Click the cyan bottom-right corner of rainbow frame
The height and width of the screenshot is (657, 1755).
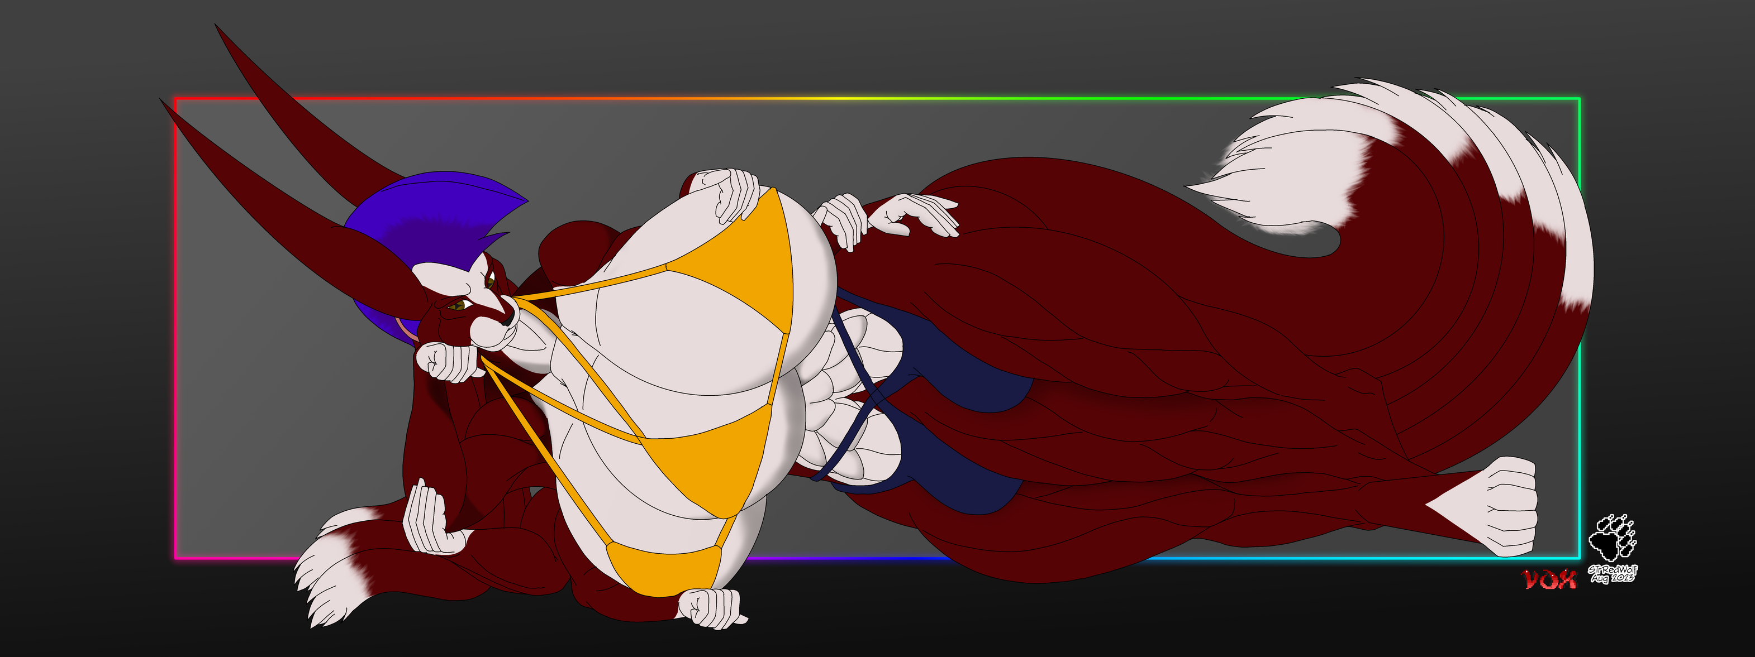[x=1578, y=558]
